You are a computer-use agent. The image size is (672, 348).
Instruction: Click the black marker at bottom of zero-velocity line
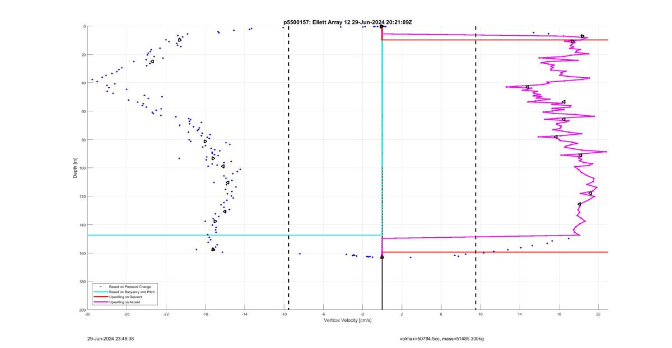(x=382, y=257)
